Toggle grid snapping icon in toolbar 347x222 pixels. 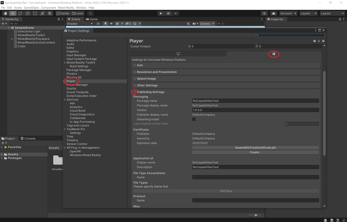tap(91, 13)
